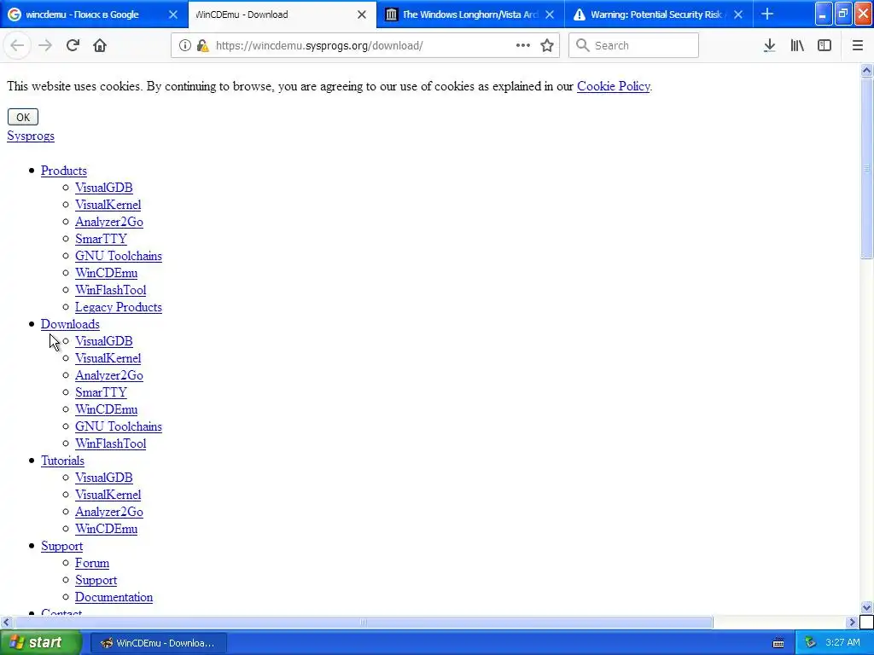The height and width of the screenshot is (655, 874).
Task: Open the Windows start menu
Action: [41, 643]
